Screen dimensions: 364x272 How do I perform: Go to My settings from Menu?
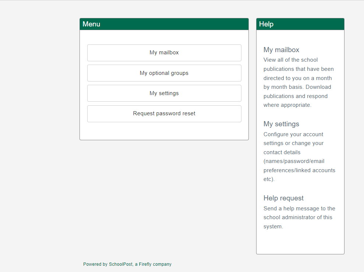coord(164,93)
